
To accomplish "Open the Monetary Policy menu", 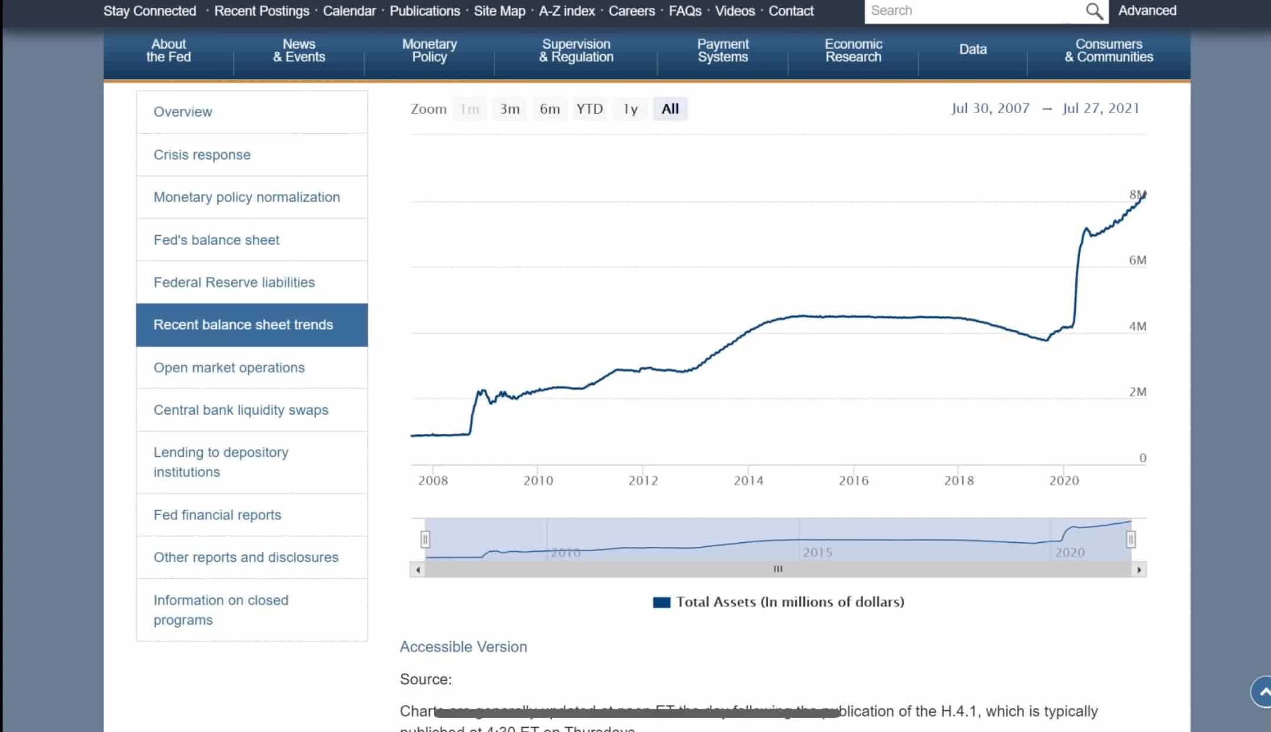I will point(429,51).
